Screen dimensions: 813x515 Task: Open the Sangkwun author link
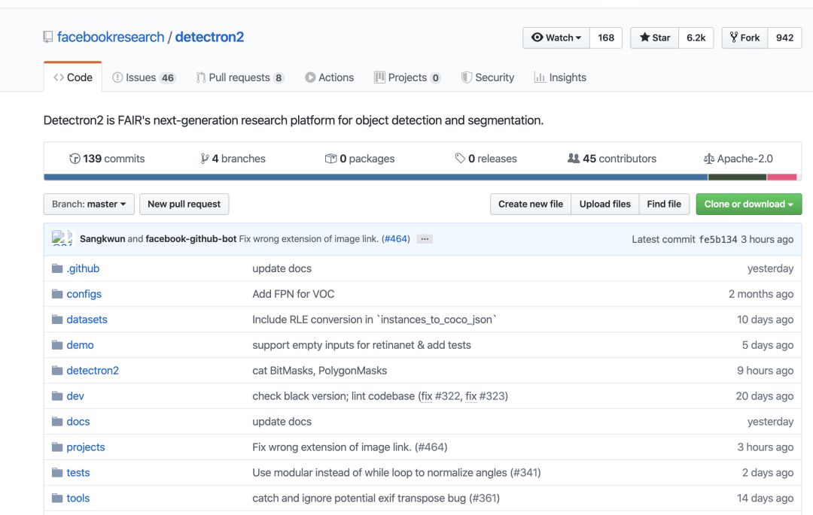click(102, 238)
